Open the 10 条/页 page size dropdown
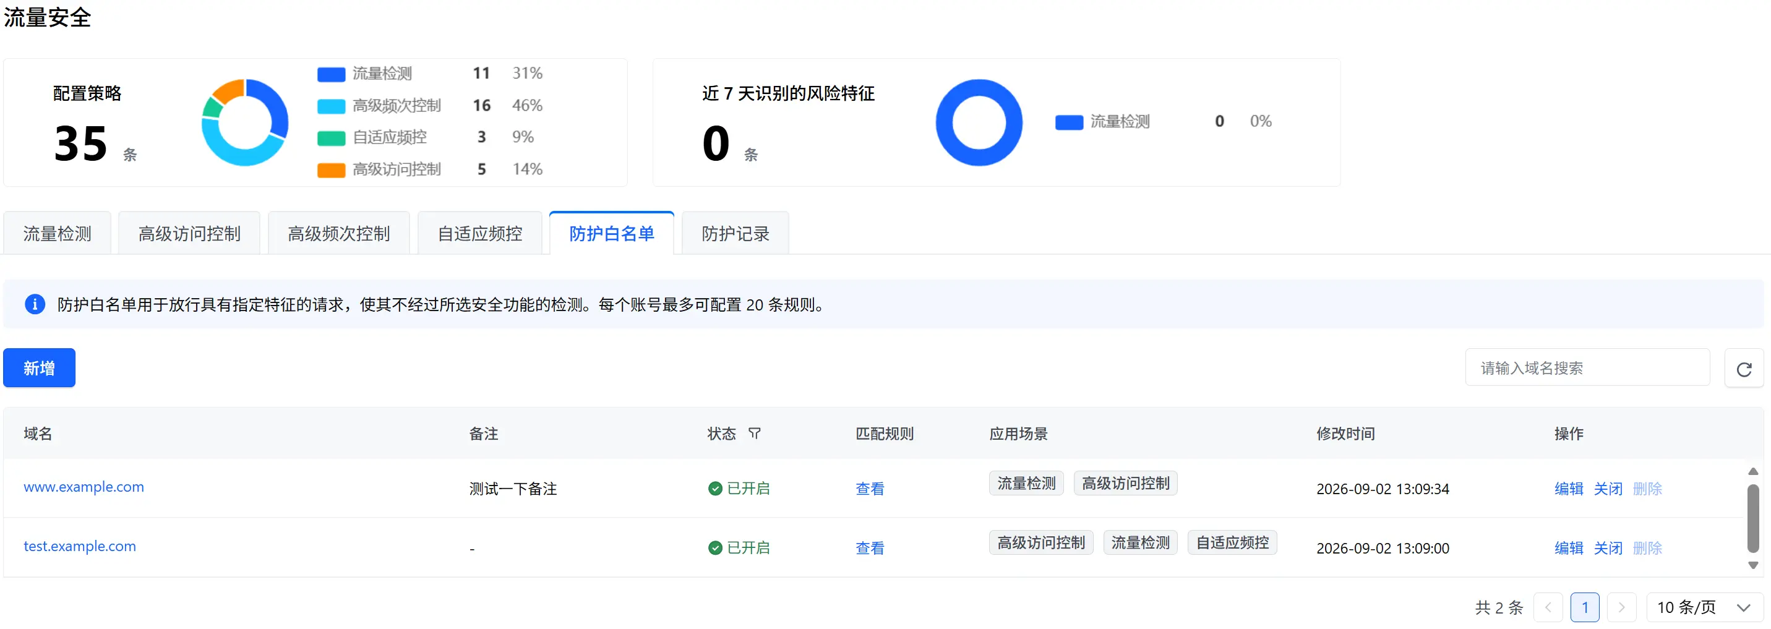 coord(1704,607)
